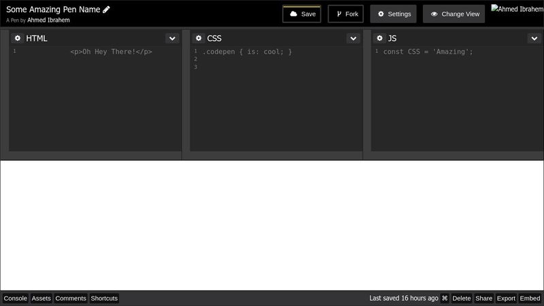544x306 pixels.
Task: Click the HTML panel title
Action: 37,38
